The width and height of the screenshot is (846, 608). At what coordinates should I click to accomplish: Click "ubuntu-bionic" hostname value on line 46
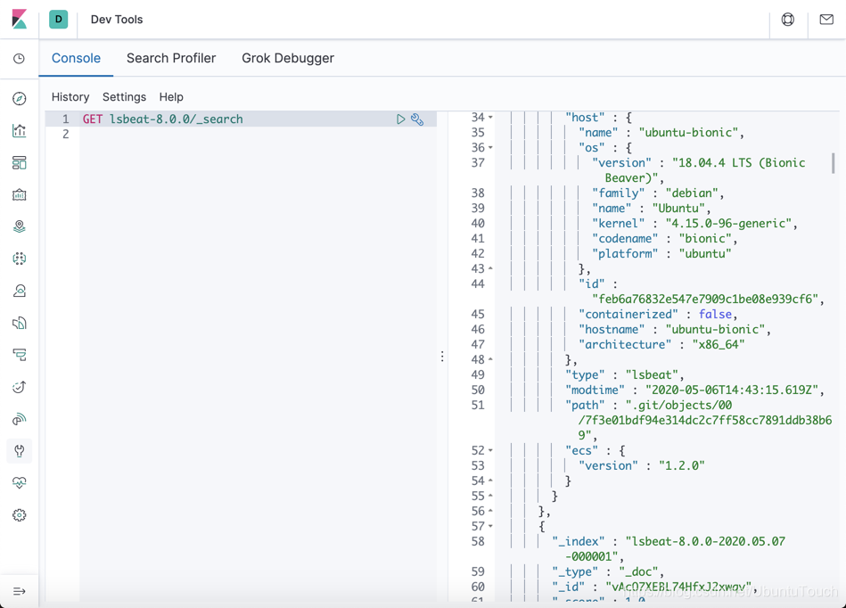pos(714,329)
